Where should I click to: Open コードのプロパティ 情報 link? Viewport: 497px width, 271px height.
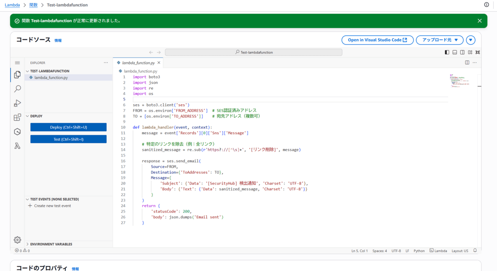point(75,269)
